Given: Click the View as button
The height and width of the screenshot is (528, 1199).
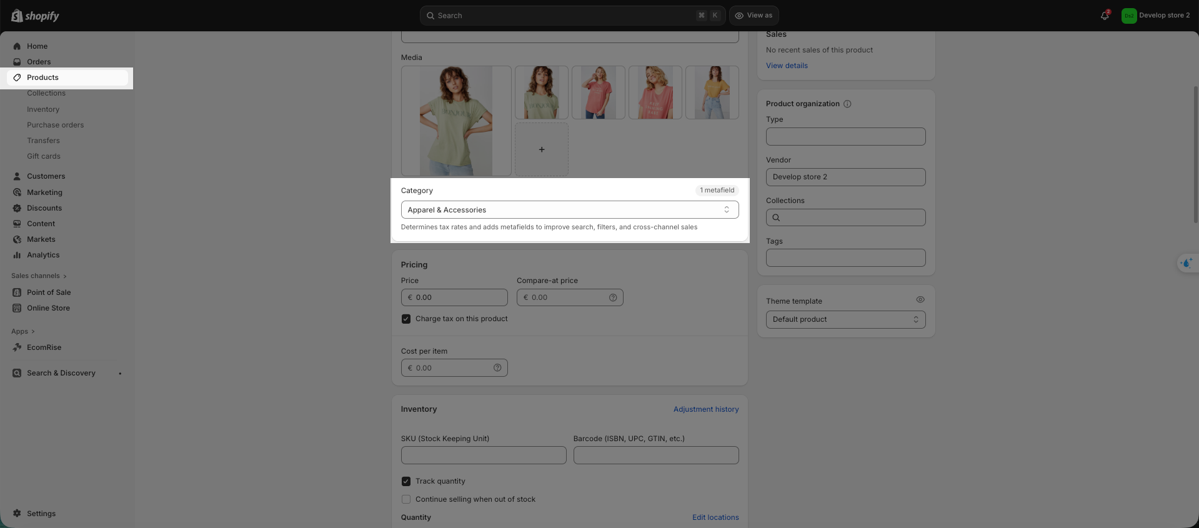Looking at the screenshot, I should coord(754,16).
